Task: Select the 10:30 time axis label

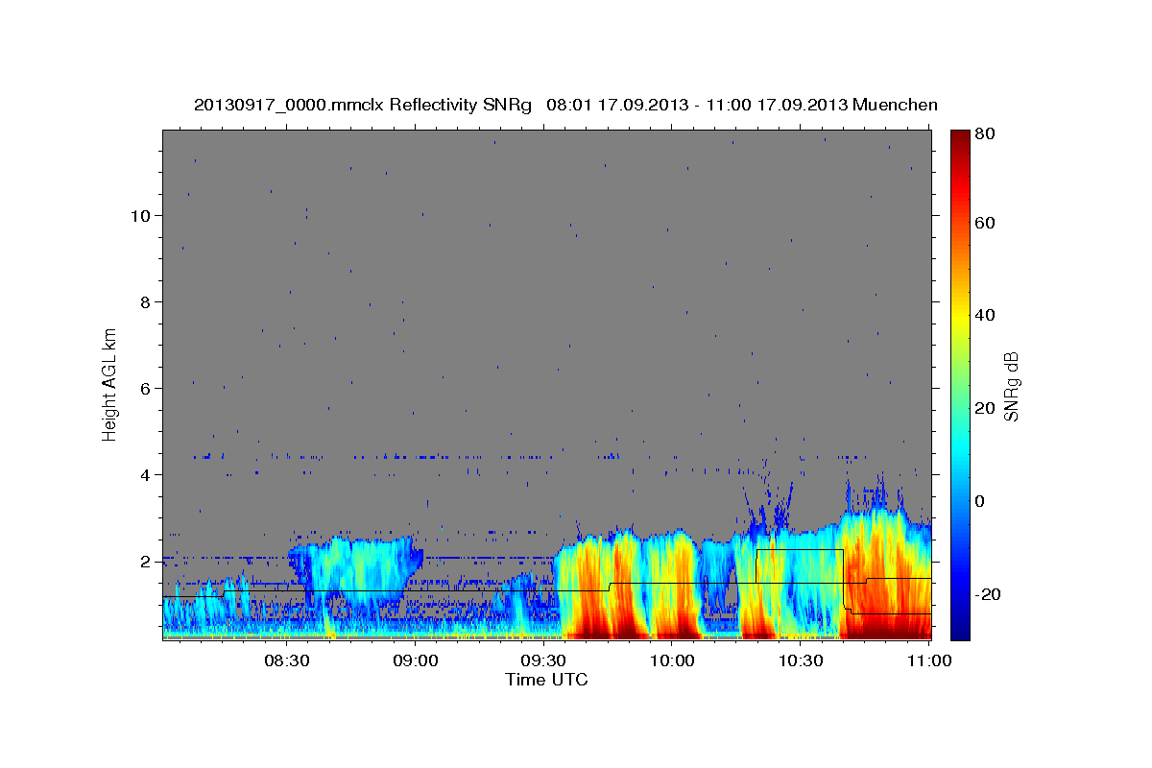Action: [801, 661]
